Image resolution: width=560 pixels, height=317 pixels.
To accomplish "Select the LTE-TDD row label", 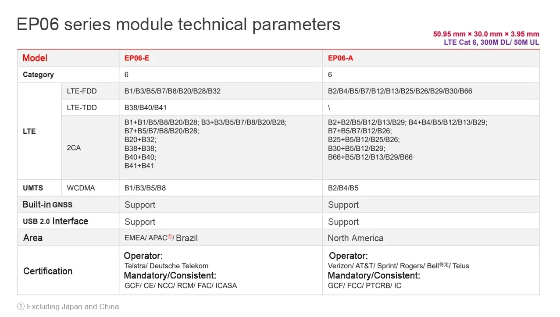I will point(82,107).
